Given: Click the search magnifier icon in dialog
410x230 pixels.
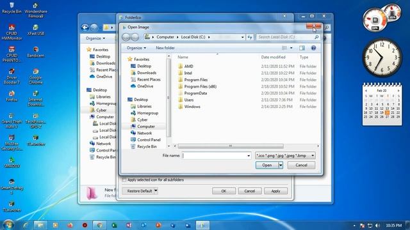Looking at the screenshot, I should pyautogui.click(x=316, y=37).
